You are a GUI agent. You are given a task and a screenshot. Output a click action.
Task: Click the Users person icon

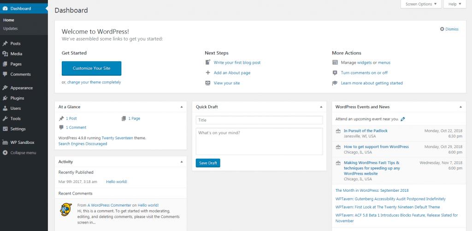pyautogui.click(x=5, y=108)
